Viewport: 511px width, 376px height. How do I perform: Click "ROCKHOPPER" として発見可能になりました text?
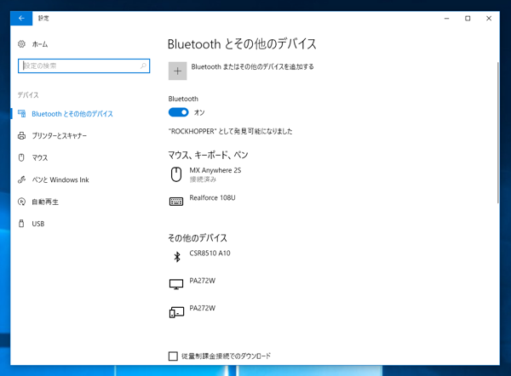click(x=231, y=132)
